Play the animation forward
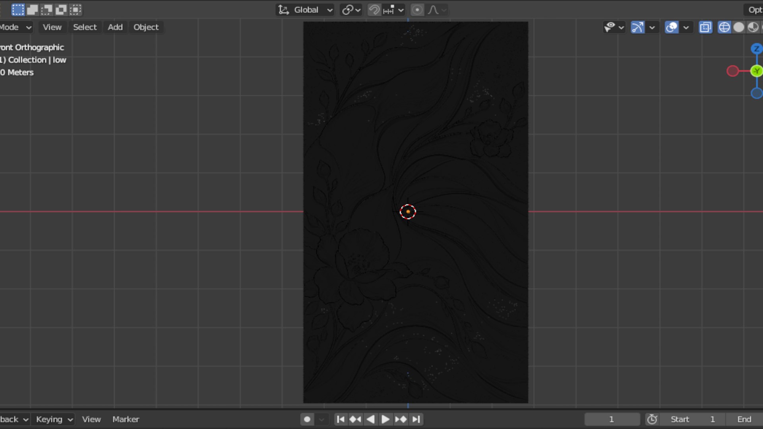 click(385, 419)
